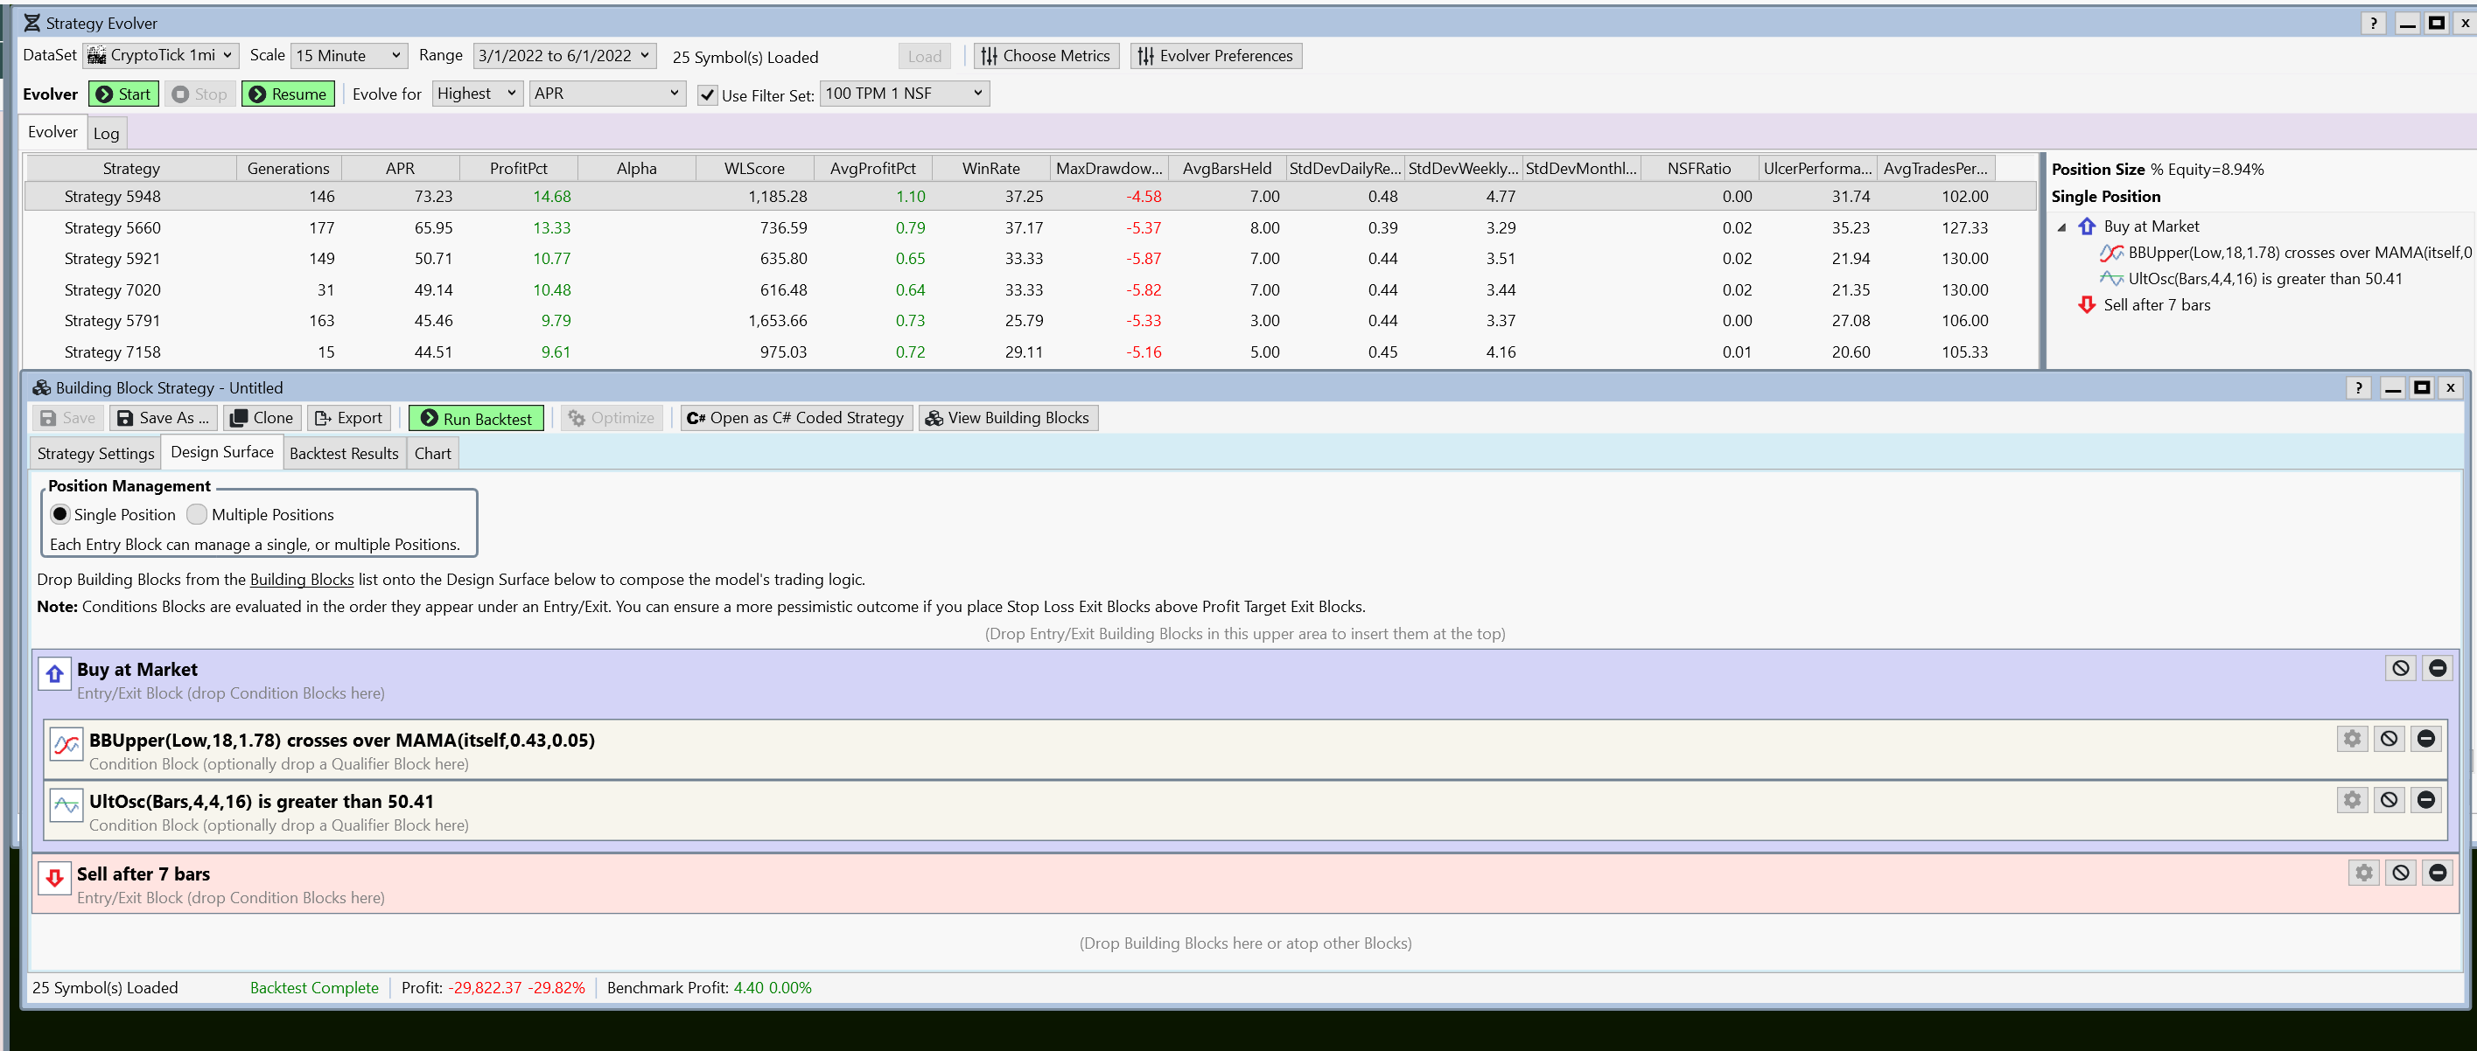Select the Multiple Positions radio button
Viewport: 2477px width, 1051px height.
pyautogui.click(x=197, y=514)
